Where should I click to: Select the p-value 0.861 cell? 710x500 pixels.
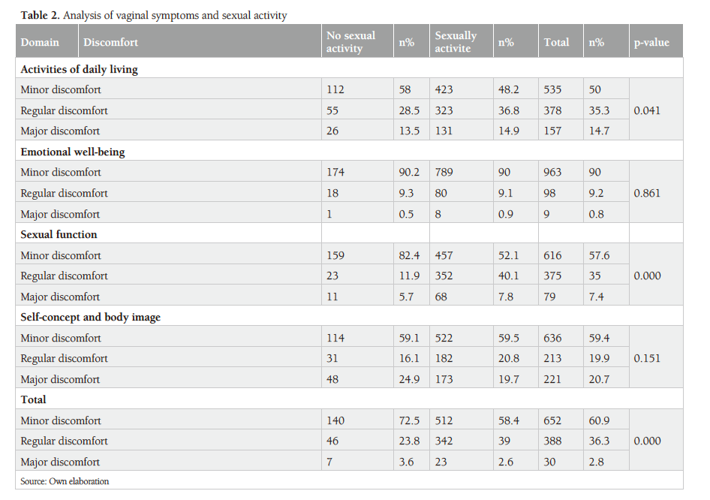[647, 193]
